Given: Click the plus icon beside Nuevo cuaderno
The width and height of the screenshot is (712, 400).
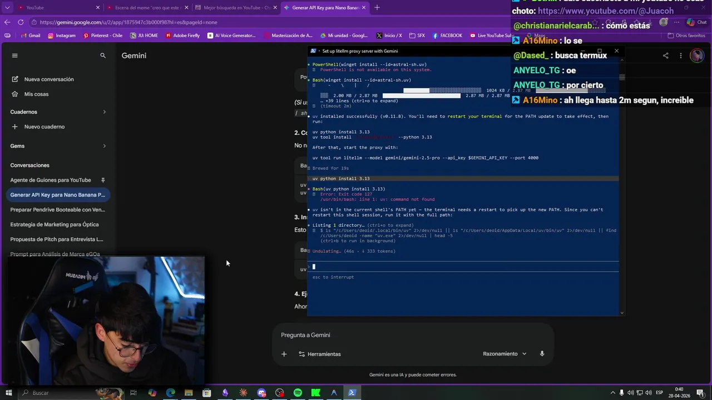Looking at the screenshot, I should pos(15,127).
